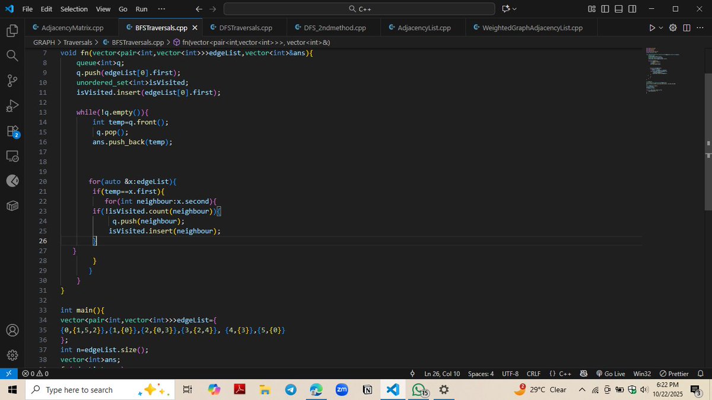Switch to the DFSTraversals.cpp tab
The width and height of the screenshot is (712, 400).
point(243,27)
